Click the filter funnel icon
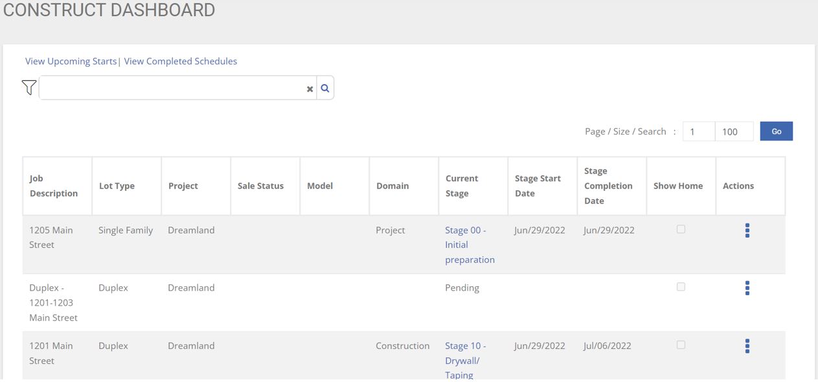Image resolution: width=818 pixels, height=382 pixels. [x=28, y=87]
